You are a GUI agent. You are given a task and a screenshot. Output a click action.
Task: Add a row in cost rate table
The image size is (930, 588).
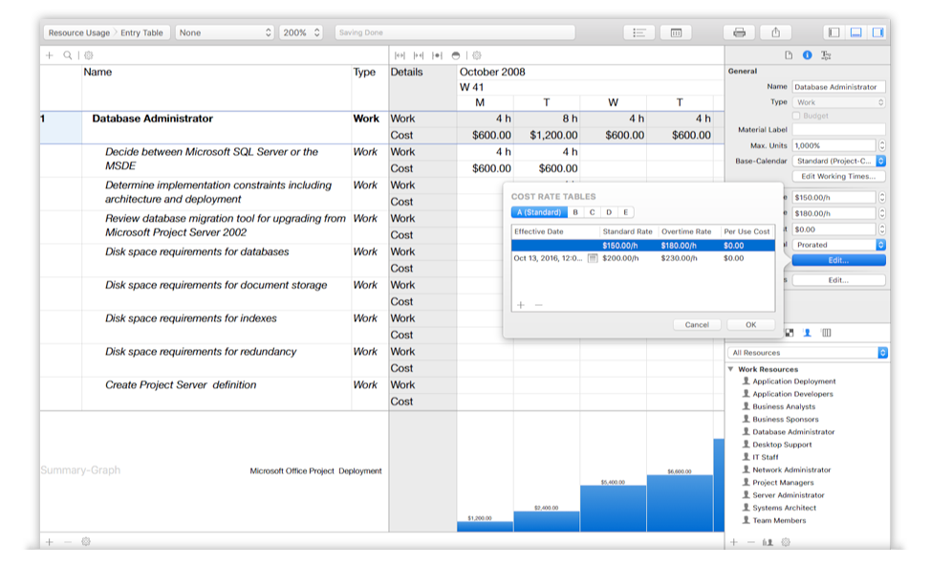[520, 305]
